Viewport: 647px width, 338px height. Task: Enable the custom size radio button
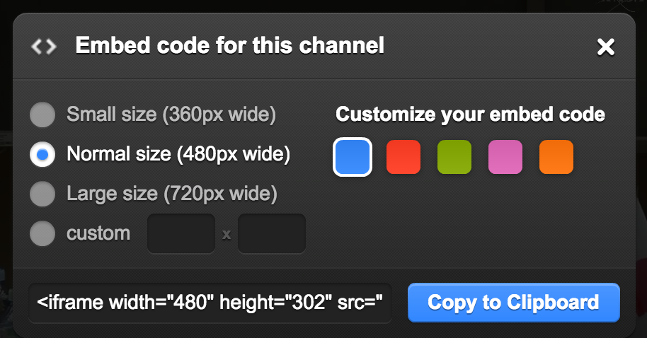[42, 233]
